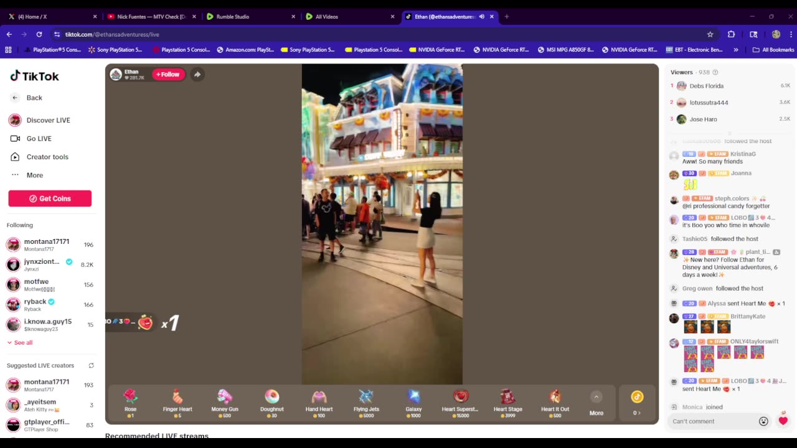Tap the heart like button

(783, 420)
